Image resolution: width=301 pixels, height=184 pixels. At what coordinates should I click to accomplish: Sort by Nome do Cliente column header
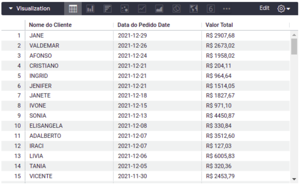[50, 25]
